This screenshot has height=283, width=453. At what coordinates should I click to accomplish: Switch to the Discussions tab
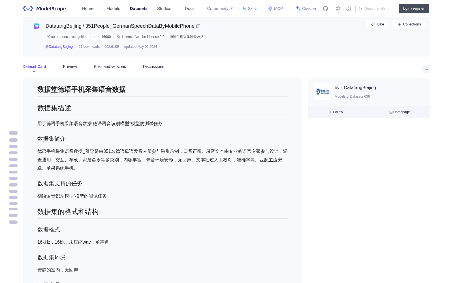[153, 67]
